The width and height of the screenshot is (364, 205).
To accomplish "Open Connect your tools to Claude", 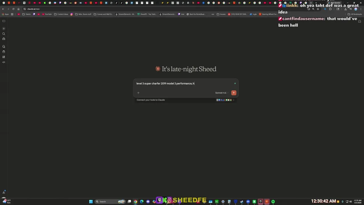I will pyautogui.click(x=151, y=100).
